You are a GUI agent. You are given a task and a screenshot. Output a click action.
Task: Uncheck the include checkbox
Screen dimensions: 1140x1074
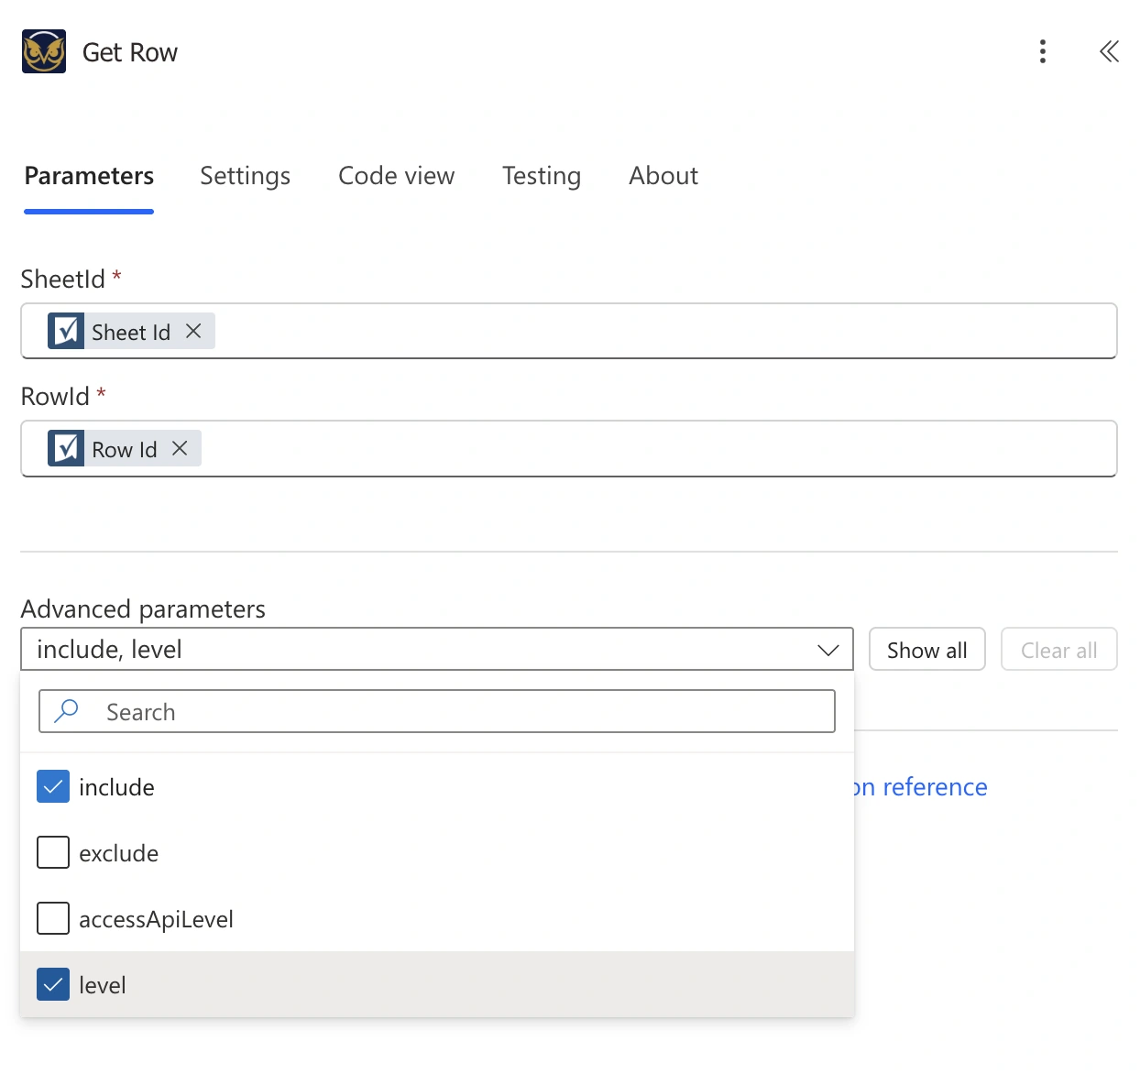[53, 786]
